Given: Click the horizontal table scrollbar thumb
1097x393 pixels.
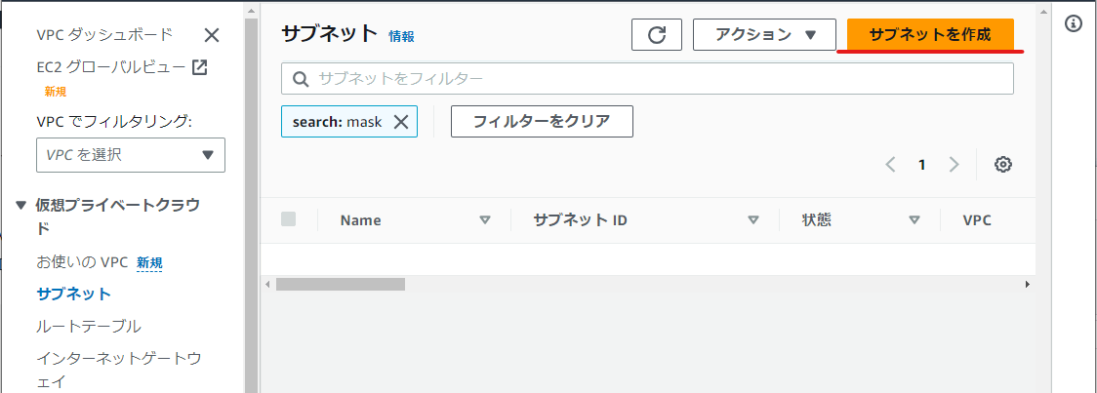Looking at the screenshot, I should [x=341, y=285].
